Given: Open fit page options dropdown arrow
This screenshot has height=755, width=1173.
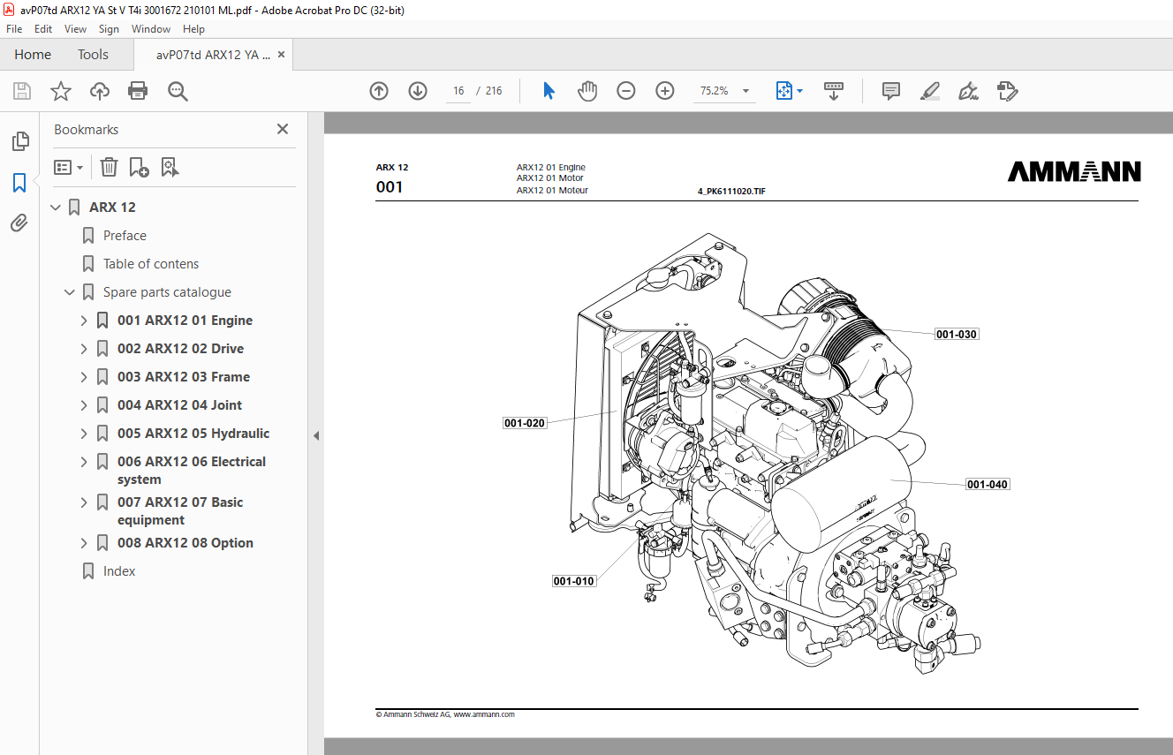Looking at the screenshot, I should click(x=799, y=91).
